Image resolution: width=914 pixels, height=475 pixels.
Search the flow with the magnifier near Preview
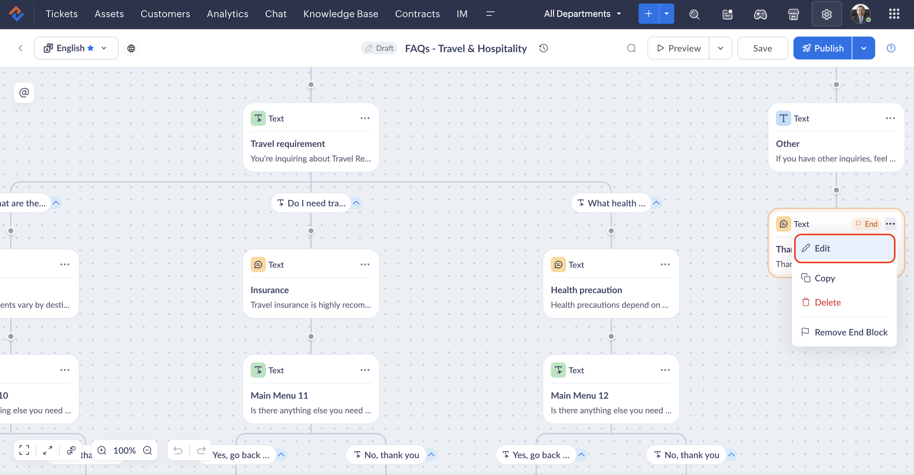pos(631,48)
